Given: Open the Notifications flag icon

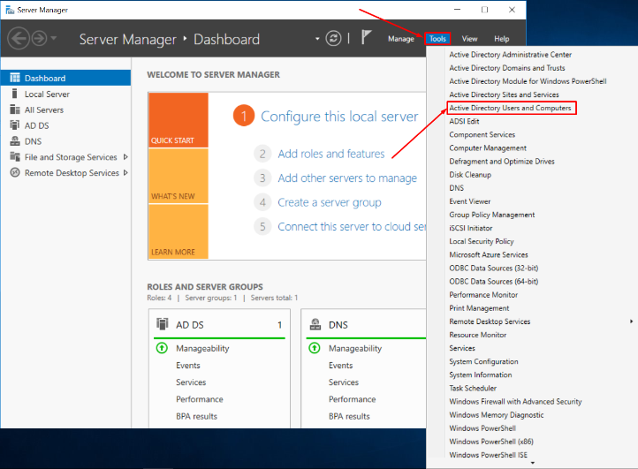Looking at the screenshot, I should (366, 37).
